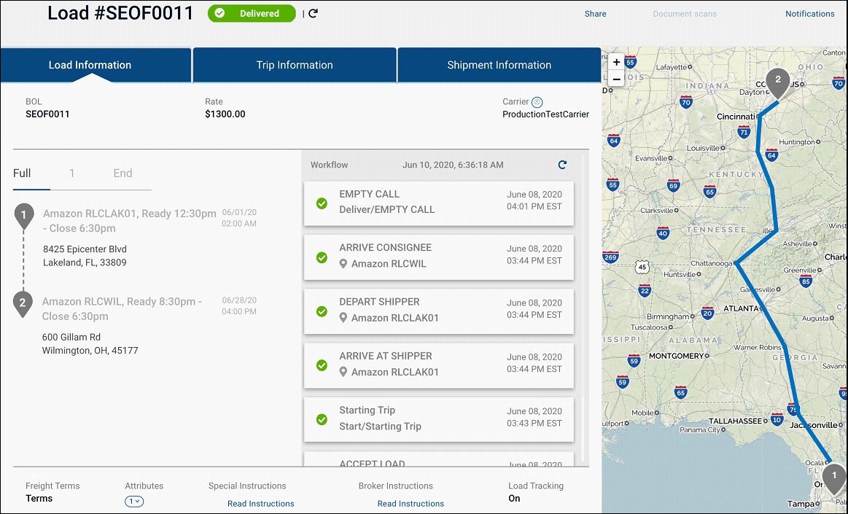This screenshot has height=514, width=848.
Task: Select the Full itinerary view tab
Action: pos(22,174)
